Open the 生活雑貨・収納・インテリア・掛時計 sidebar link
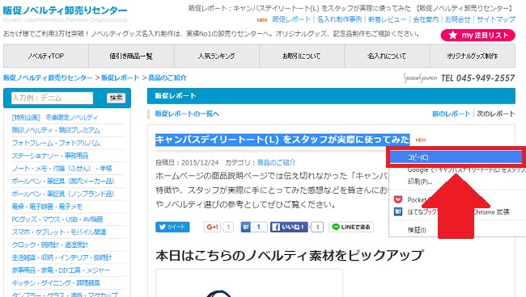The width and height of the screenshot is (526, 297). (x=62, y=257)
